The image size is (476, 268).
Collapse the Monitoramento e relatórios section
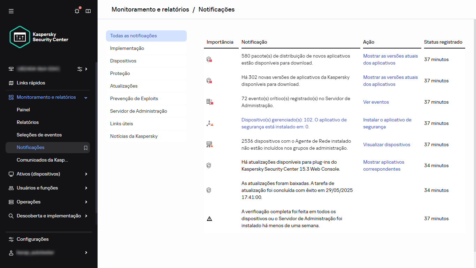pos(85,97)
